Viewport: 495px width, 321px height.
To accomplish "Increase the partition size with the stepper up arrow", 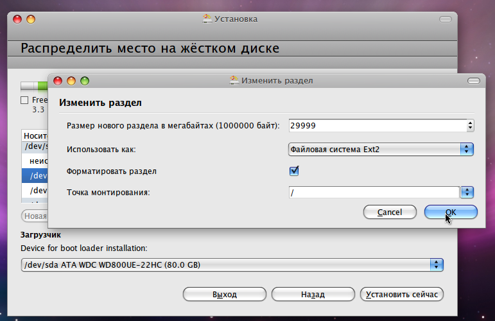I will tap(470, 123).
